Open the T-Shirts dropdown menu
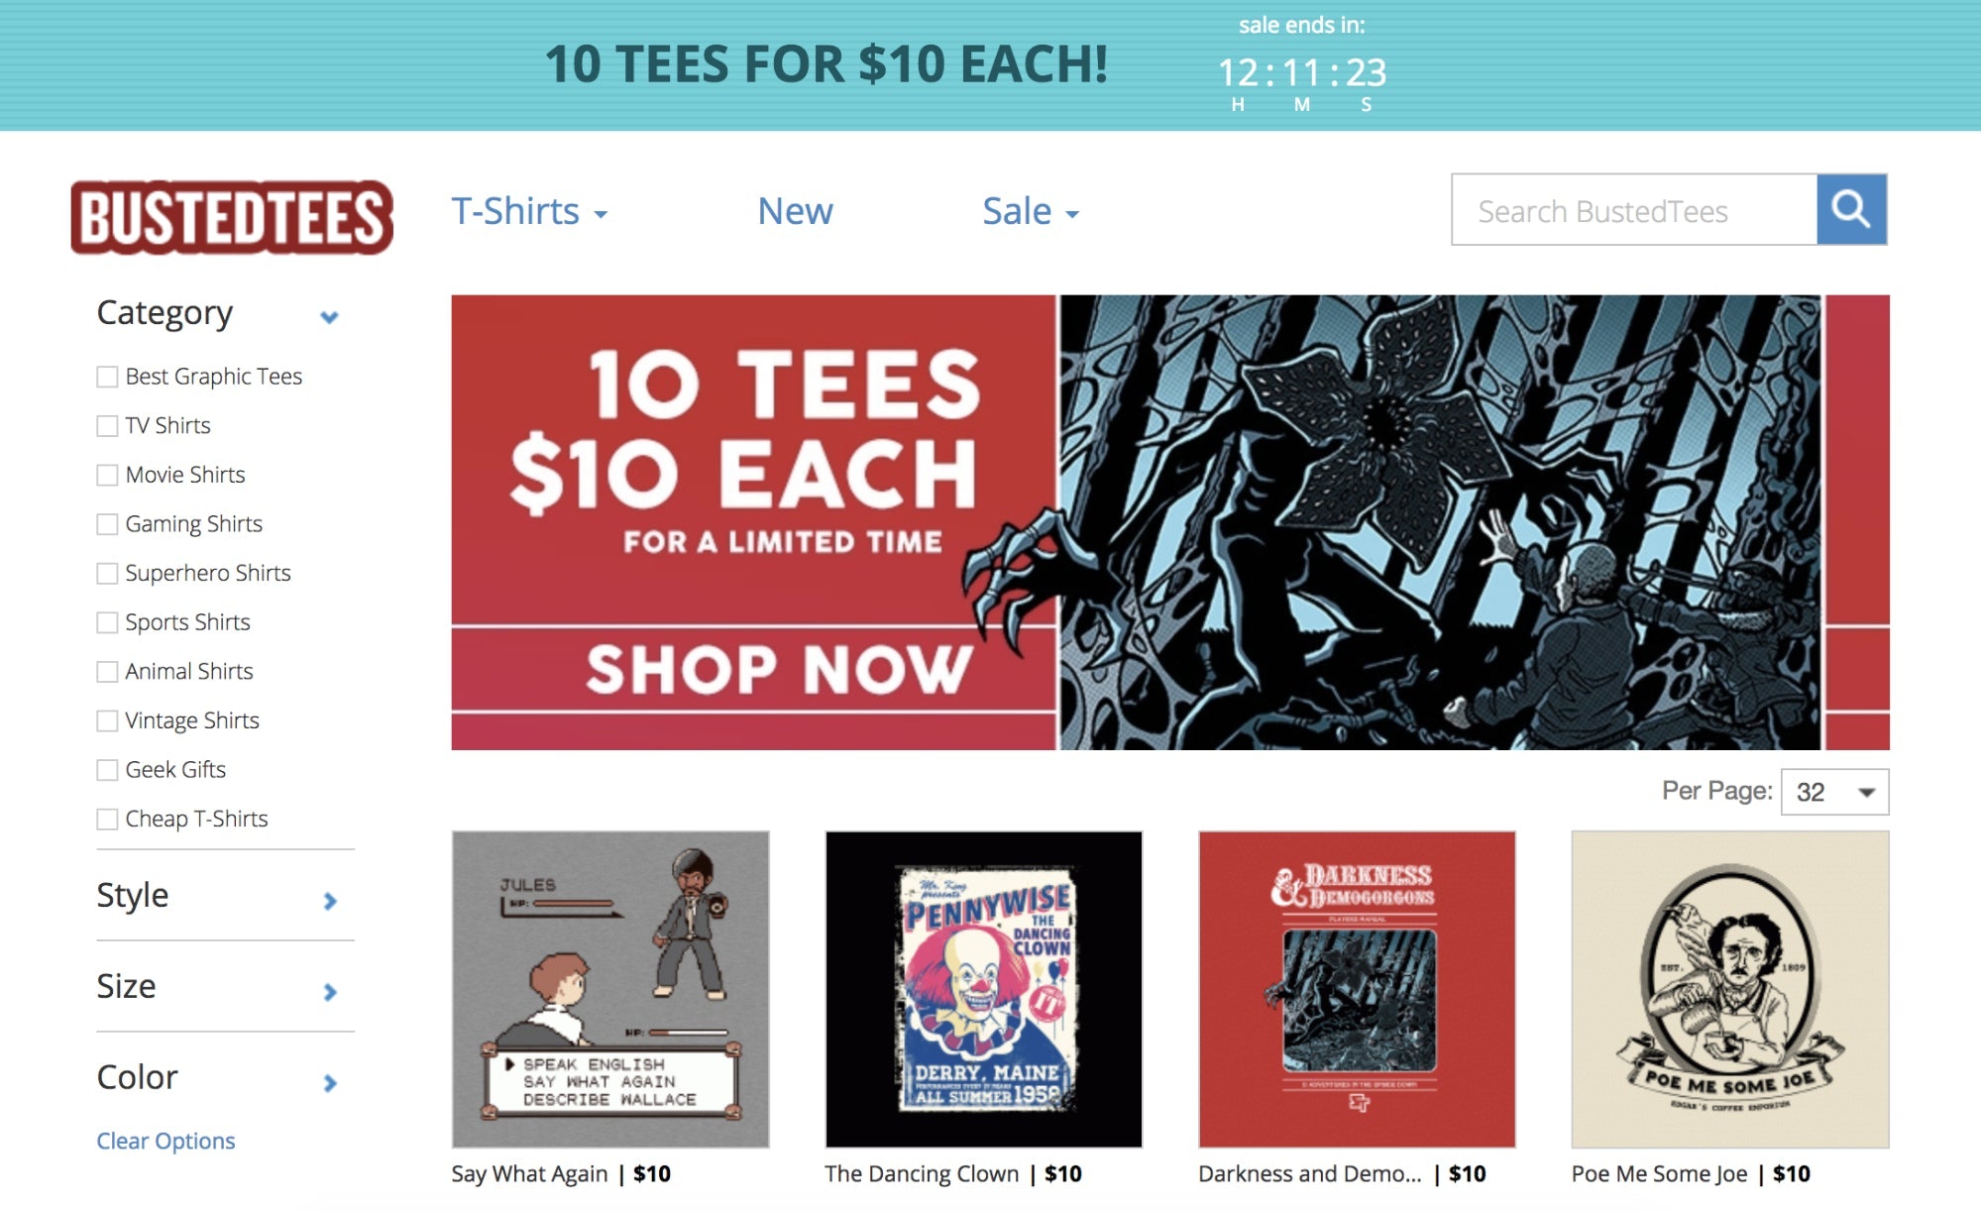Screen dimensions: 1981x1211 point(529,211)
